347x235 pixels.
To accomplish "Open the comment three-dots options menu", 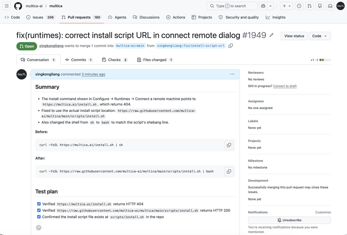I will coord(232,74).
